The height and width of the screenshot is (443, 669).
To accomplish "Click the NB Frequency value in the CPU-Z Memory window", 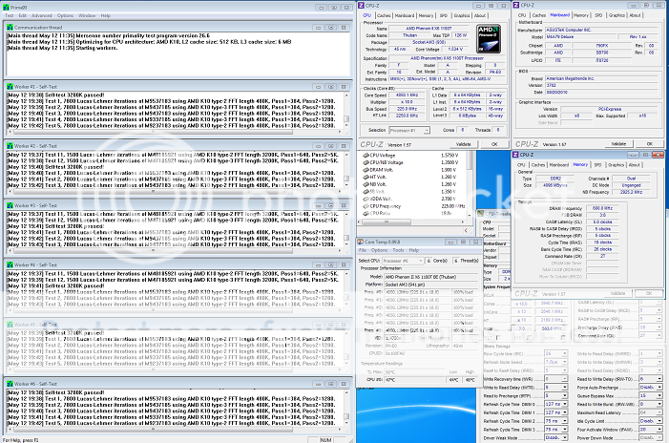I will click(x=631, y=192).
